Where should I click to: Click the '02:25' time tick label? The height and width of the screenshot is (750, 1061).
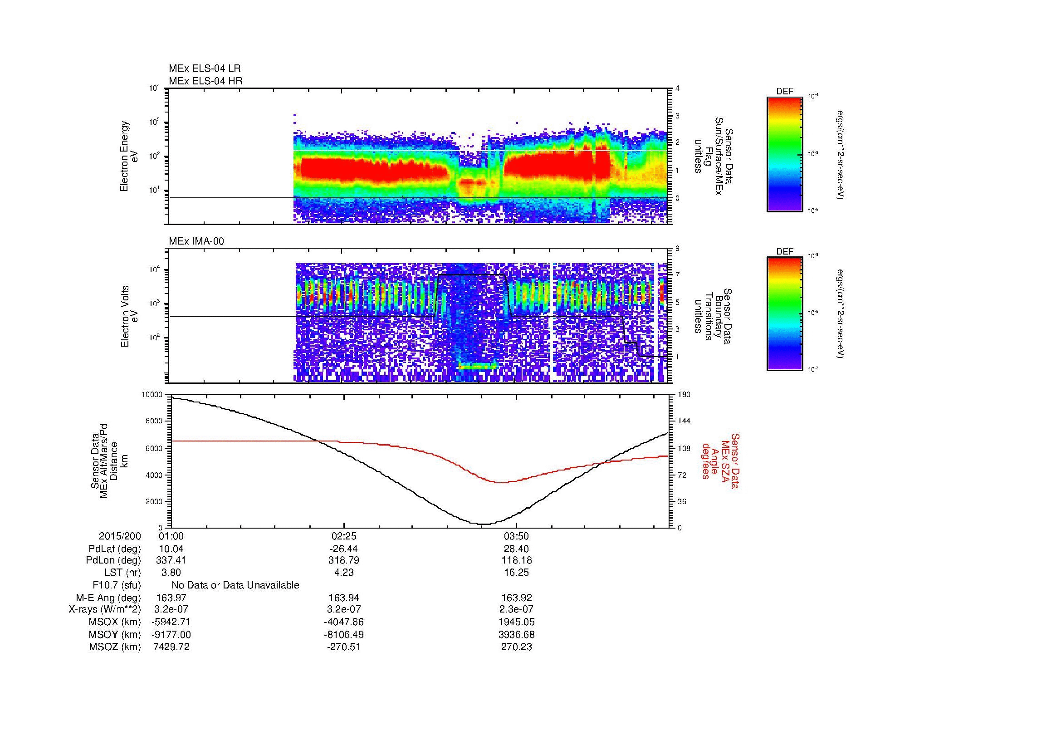[x=344, y=536]
